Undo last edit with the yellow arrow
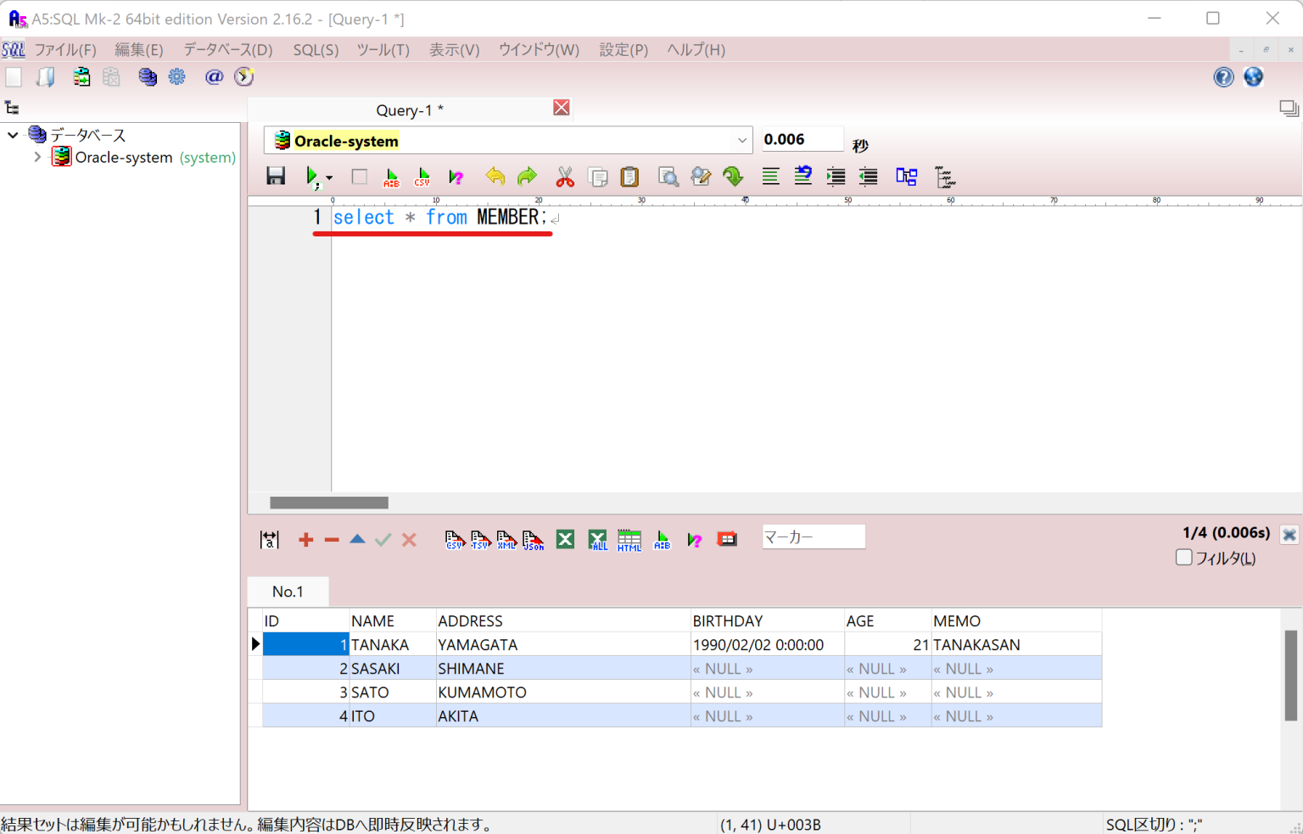Viewport: 1303px width, 834px height. (495, 176)
